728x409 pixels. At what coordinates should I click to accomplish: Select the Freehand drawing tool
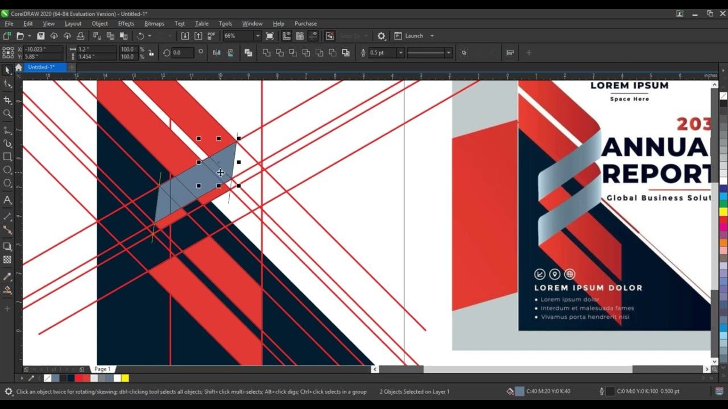7,130
